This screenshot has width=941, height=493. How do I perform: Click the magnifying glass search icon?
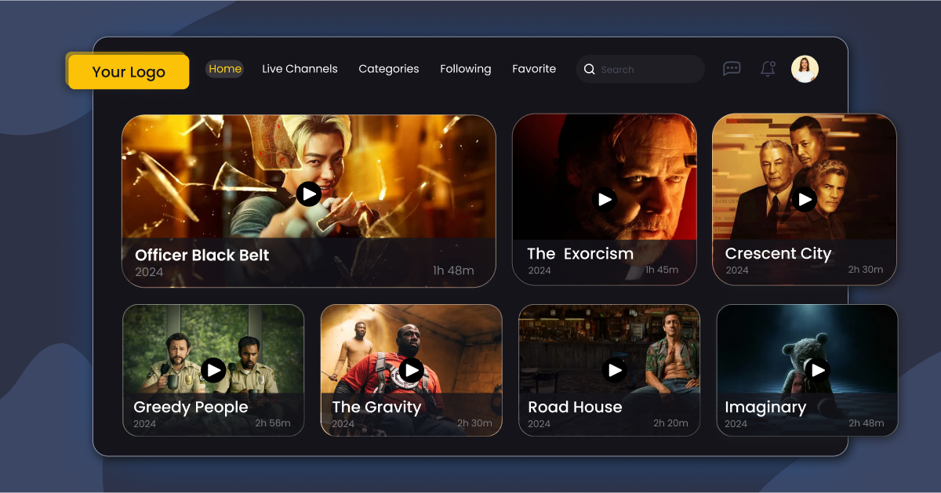click(x=589, y=69)
